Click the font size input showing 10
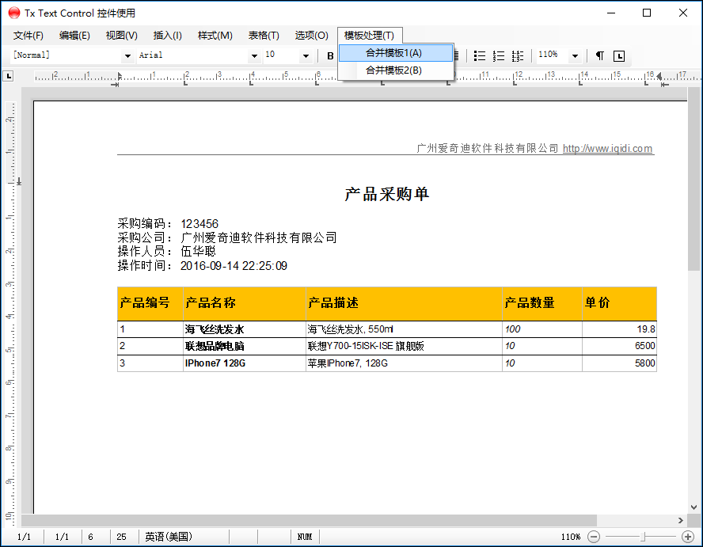Viewport: 703px width, 547px height. point(282,55)
